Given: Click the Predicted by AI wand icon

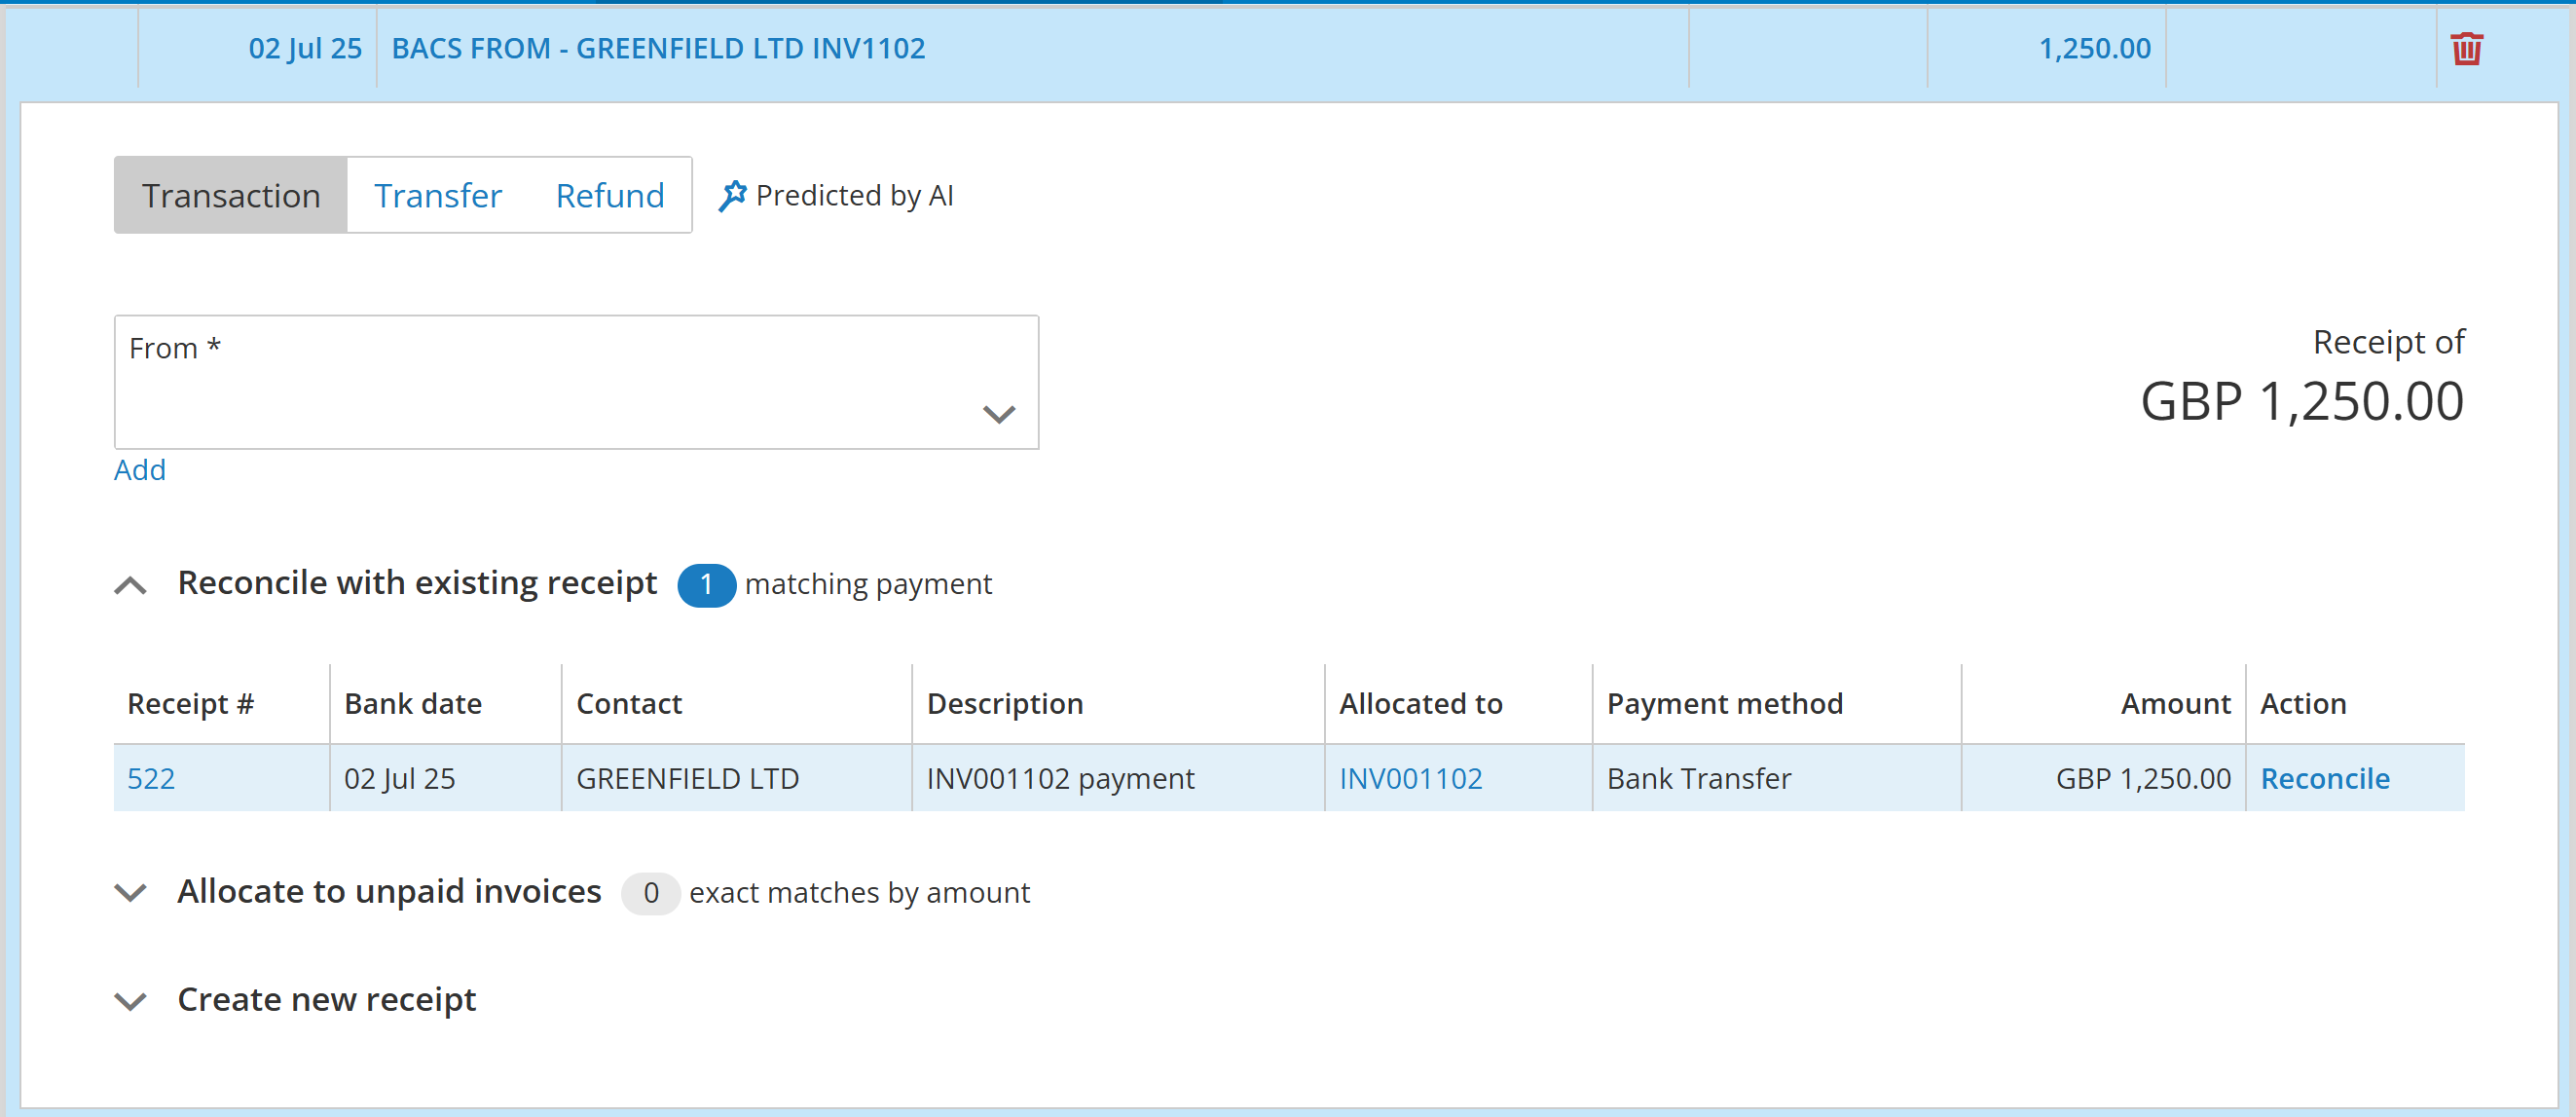Looking at the screenshot, I should point(732,195).
